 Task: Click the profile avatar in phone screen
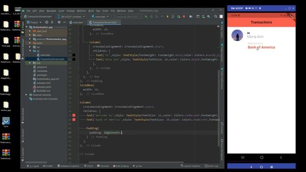pyautogui.click(x=237, y=35)
